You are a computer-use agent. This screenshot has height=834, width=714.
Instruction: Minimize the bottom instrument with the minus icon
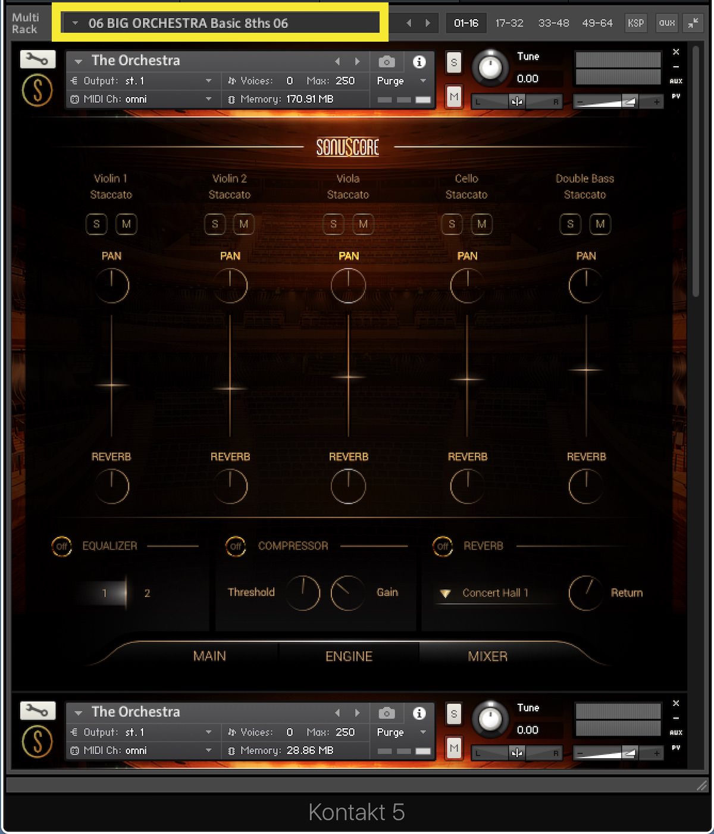click(676, 718)
